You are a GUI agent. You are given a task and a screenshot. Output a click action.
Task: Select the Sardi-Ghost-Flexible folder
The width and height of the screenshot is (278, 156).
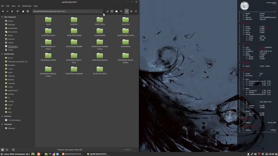(74, 43)
